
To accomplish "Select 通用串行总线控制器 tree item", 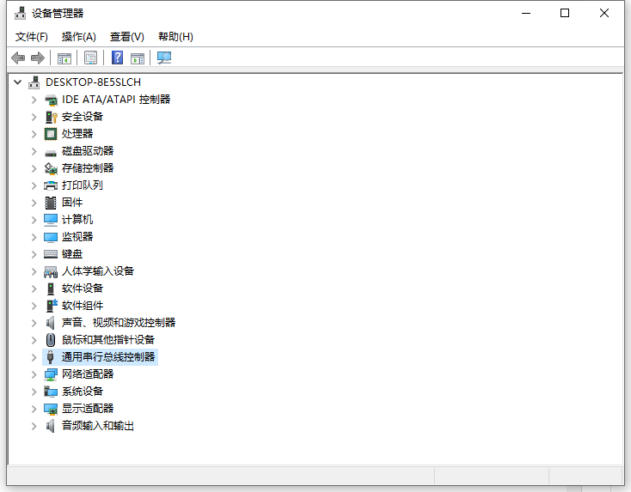I will [x=108, y=357].
